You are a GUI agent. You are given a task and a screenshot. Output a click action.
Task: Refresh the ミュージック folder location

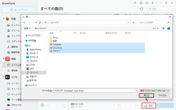click(x=134, y=23)
